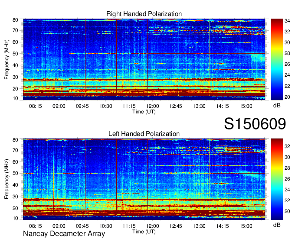Click the 34 value on the top color scale

pyautogui.click(x=287, y=21)
